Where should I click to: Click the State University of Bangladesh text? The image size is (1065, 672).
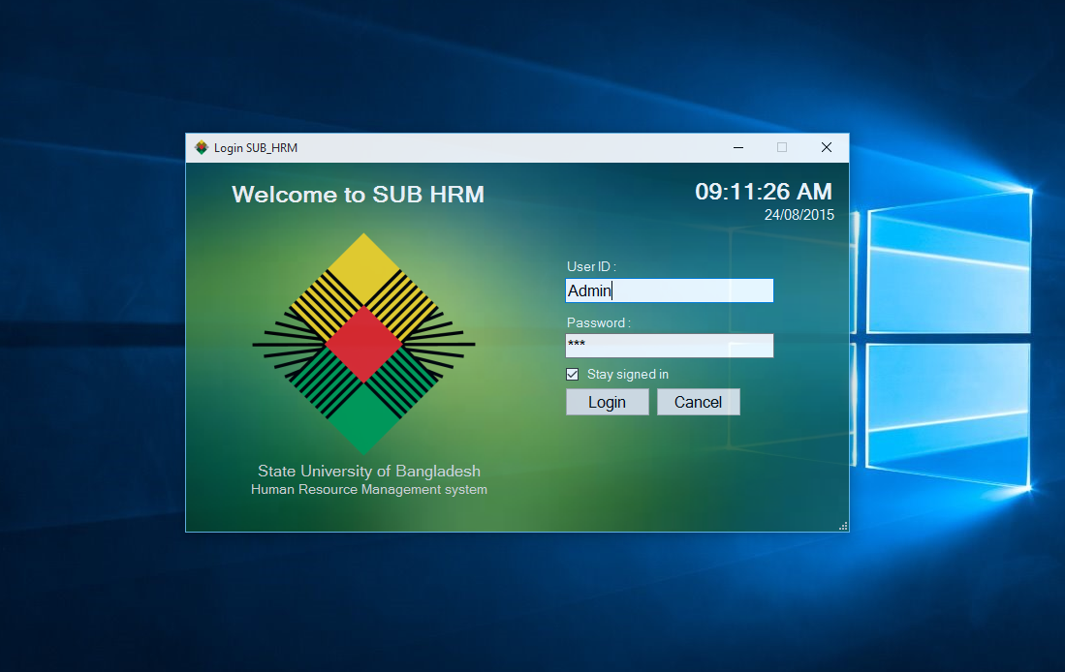[x=368, y=471]
